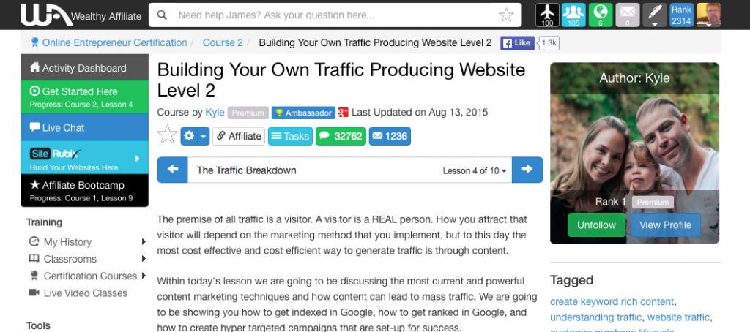Go to the next lesson arrow

tap(527, 170)
